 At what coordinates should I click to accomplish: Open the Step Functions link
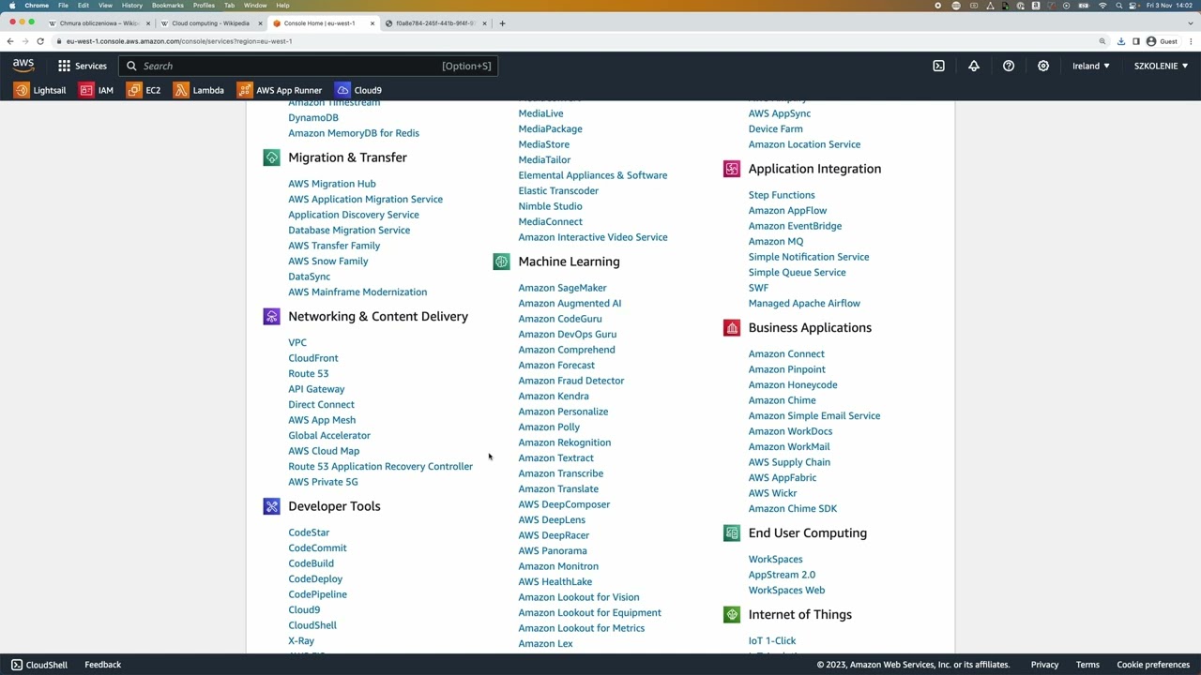pyautogui.click(x=782, y=195)
